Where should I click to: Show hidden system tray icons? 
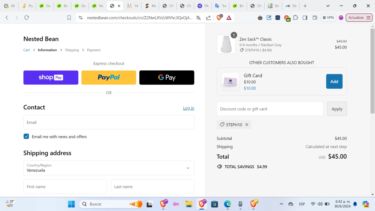(281, 204)
